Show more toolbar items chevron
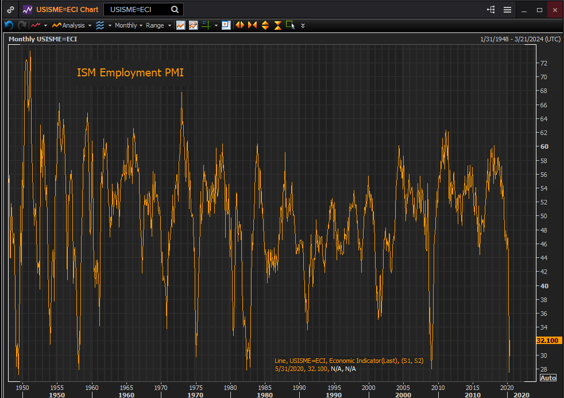This screenshot has height=398, width=564. pos(303,25)
